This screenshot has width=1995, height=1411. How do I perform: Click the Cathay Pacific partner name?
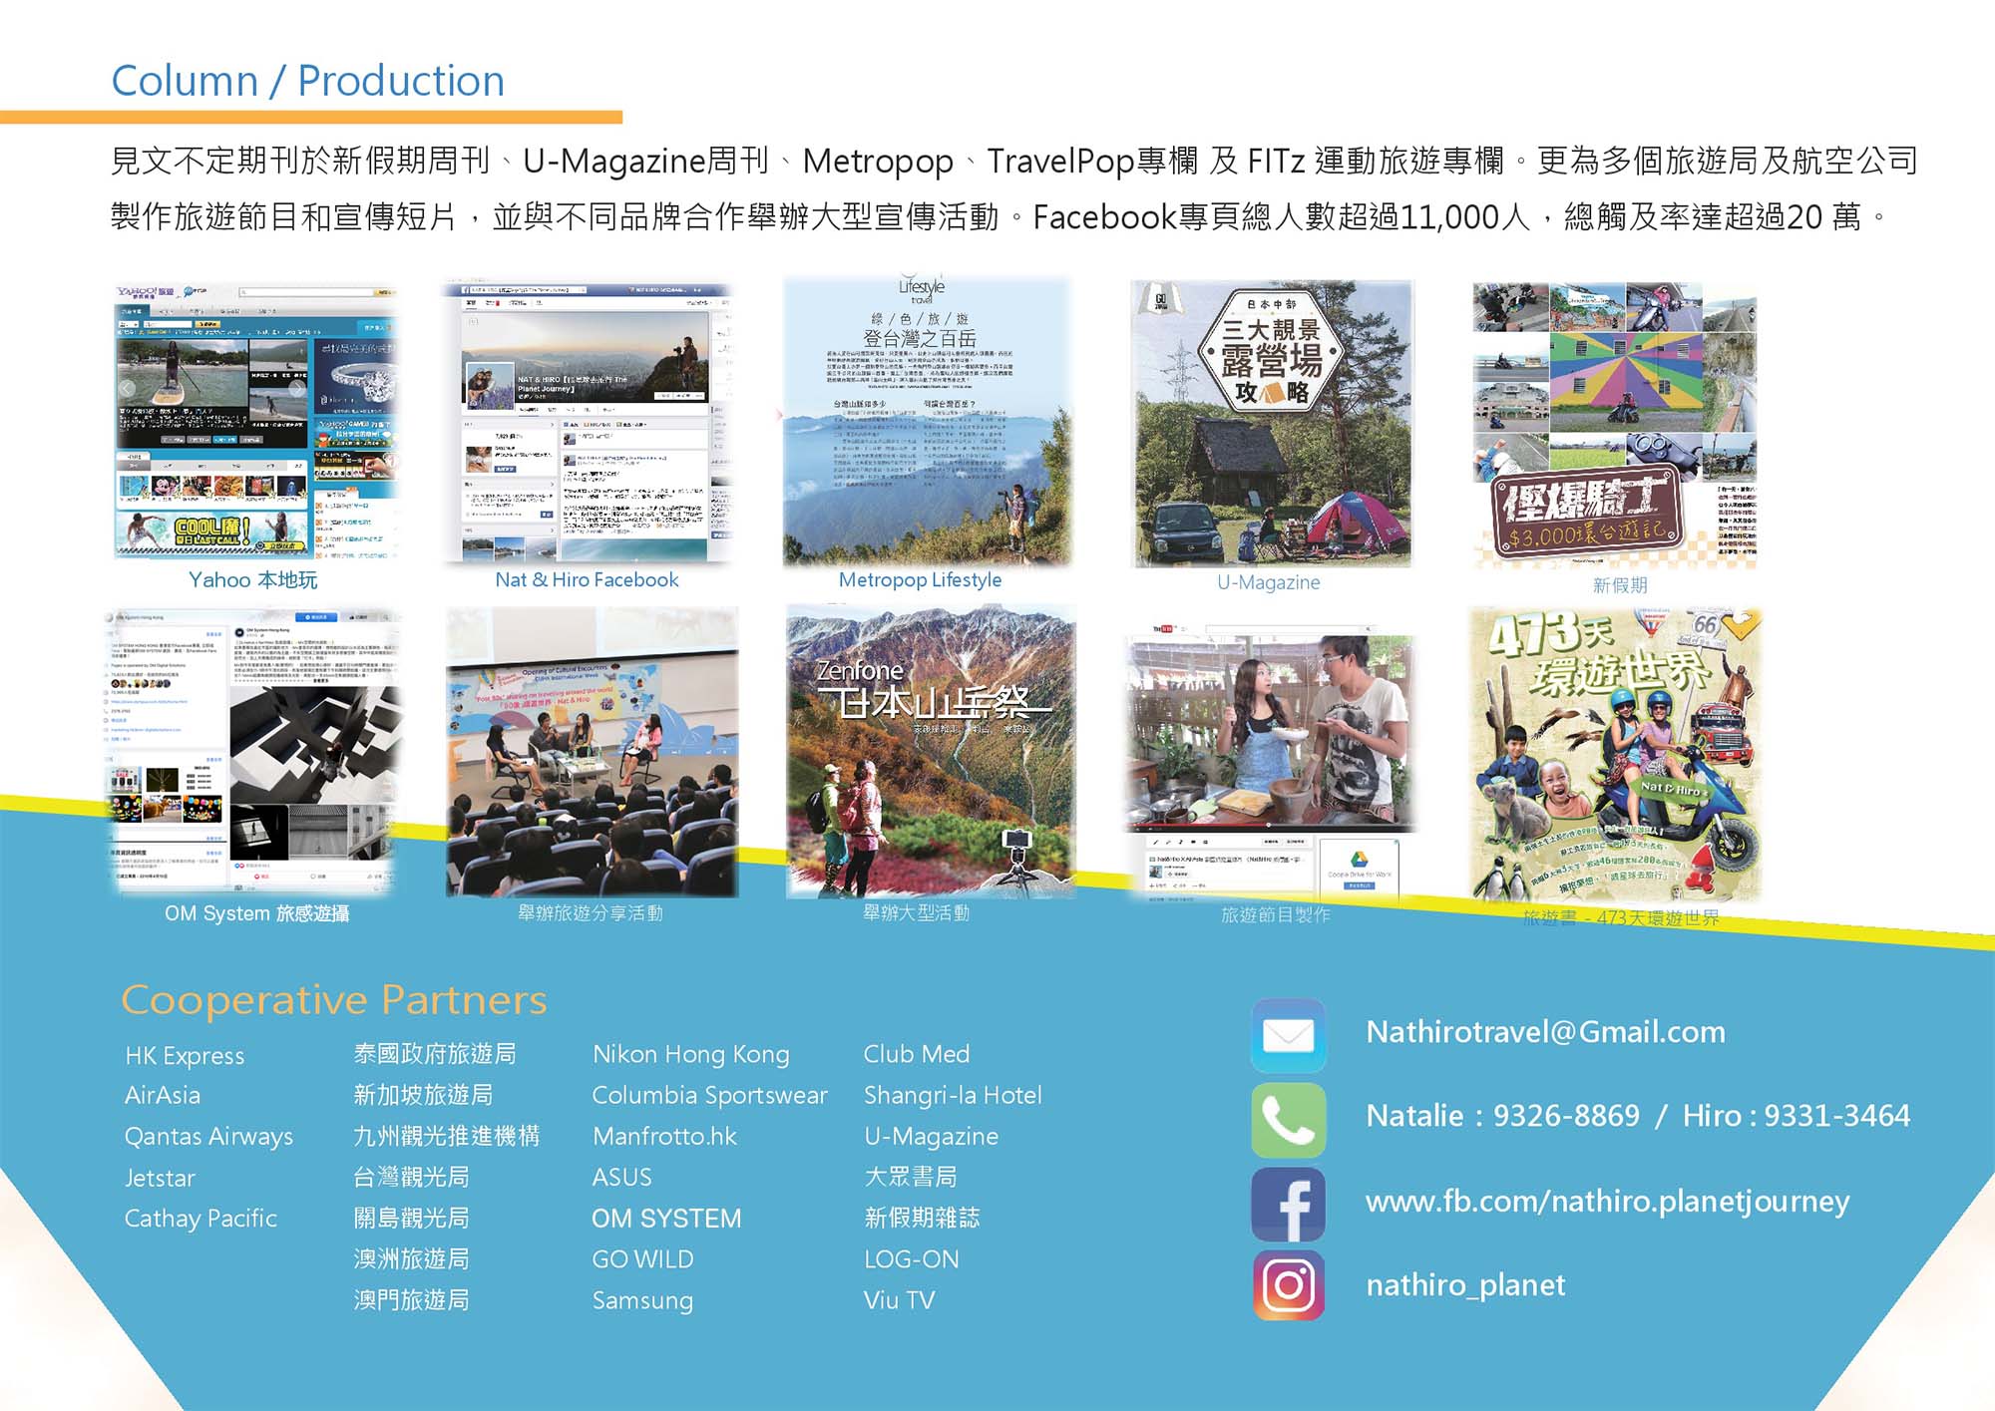200,1219
